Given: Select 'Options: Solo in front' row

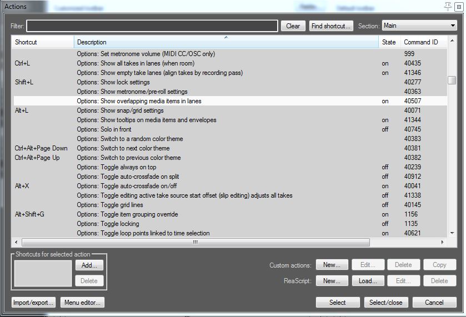Looking at the screenshot, I should click(x=231, y=129).
